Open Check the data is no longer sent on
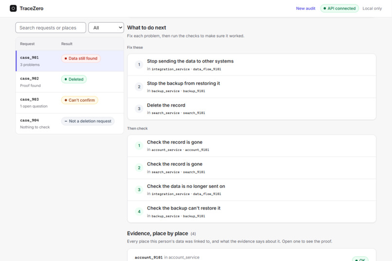The height and width of the screenshot is (261, 392). point(251,190)
